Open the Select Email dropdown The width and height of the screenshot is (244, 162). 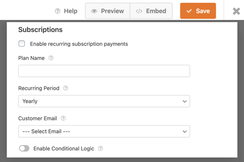pos(104,131)
